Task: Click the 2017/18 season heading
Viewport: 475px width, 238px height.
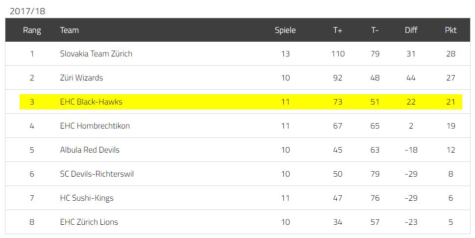Action: coord(27,11)
